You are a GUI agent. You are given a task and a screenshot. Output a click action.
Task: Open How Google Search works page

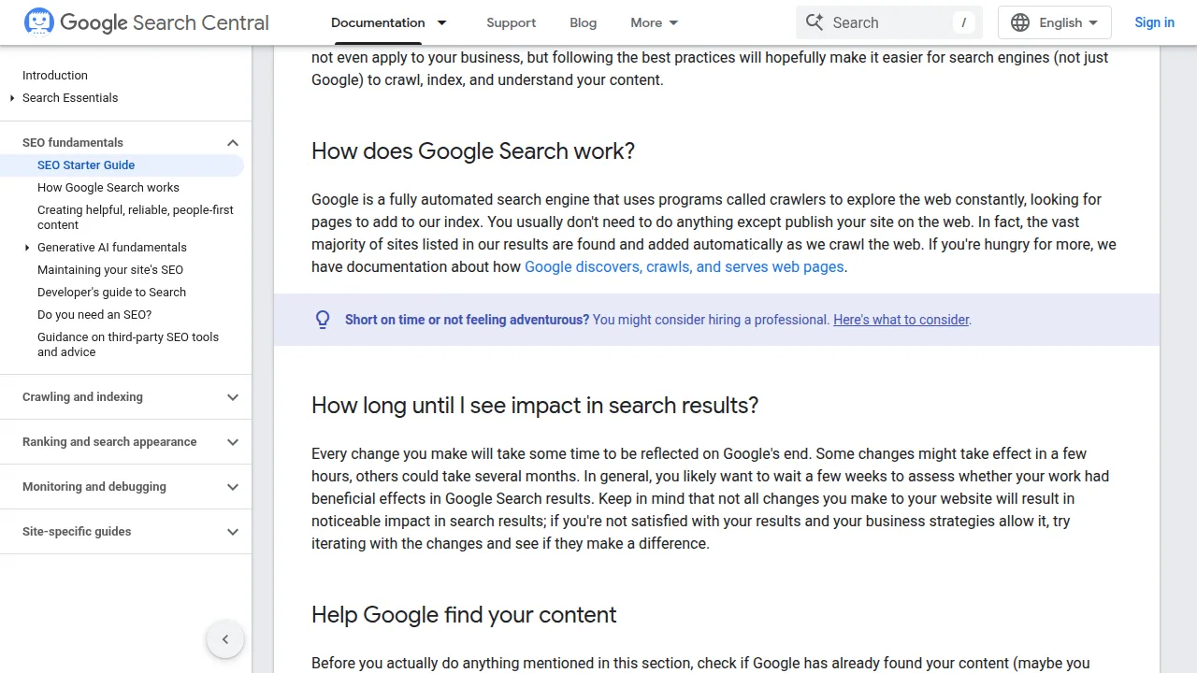108,187
